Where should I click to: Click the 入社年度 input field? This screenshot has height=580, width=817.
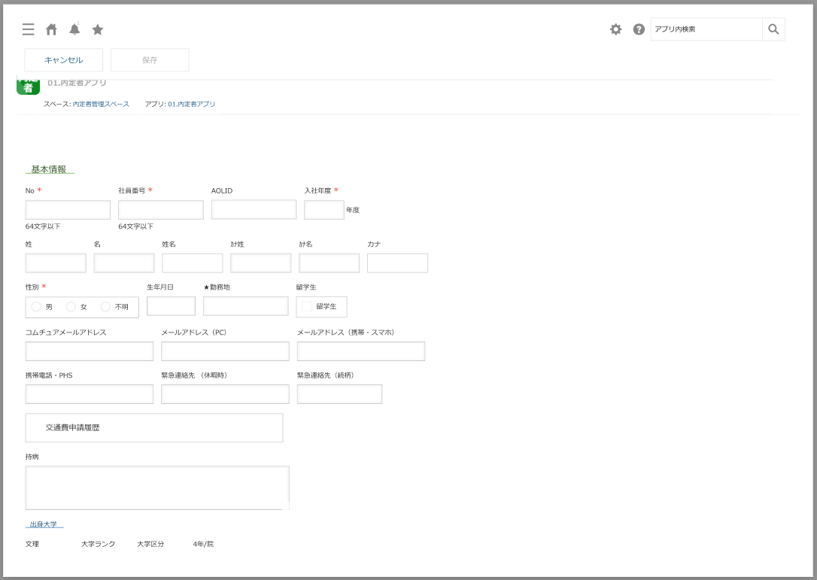click(x=324, y=210)
